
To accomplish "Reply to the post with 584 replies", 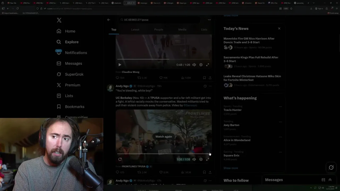I will 120,78.
